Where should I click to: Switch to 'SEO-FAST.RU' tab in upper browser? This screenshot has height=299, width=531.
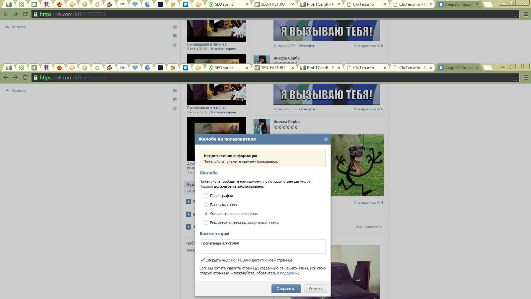pyautogui.click(x=274, y=4)
